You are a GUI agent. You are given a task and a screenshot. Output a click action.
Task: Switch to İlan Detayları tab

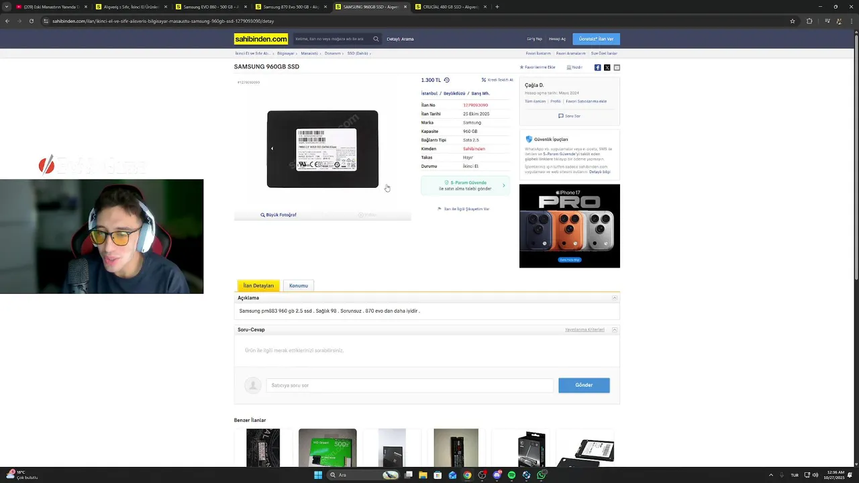tap(258, 286)
